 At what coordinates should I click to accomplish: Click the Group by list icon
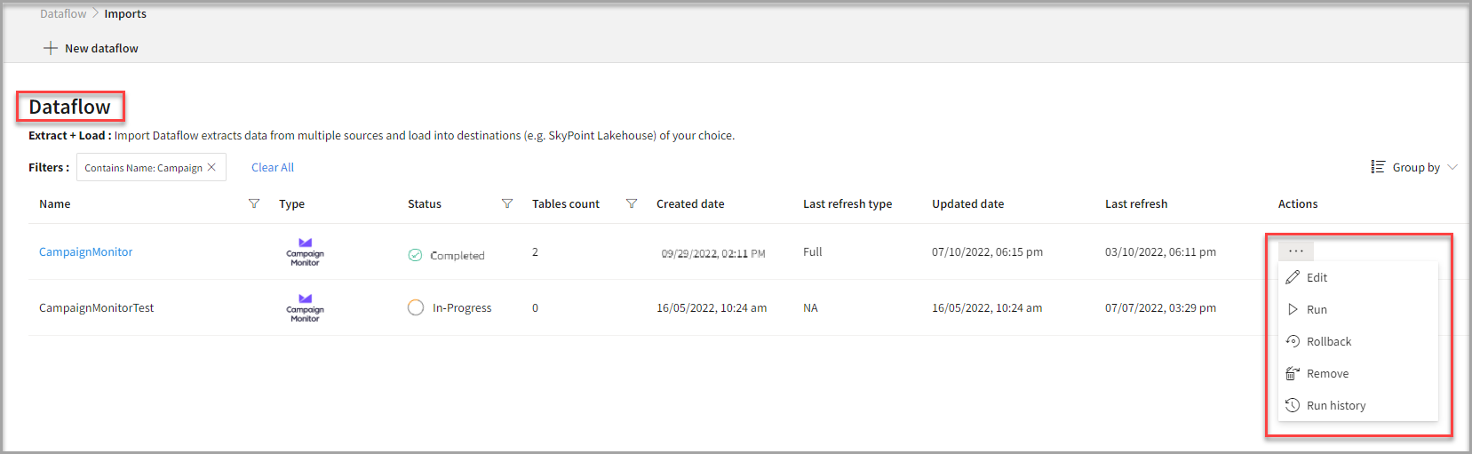click(x=1378, y=167)
